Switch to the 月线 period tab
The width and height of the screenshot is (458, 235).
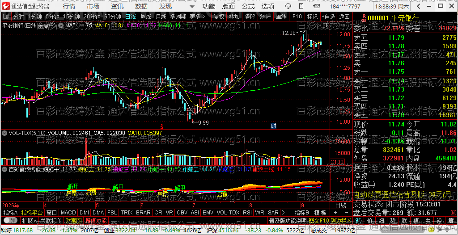[x=161, y=17]
